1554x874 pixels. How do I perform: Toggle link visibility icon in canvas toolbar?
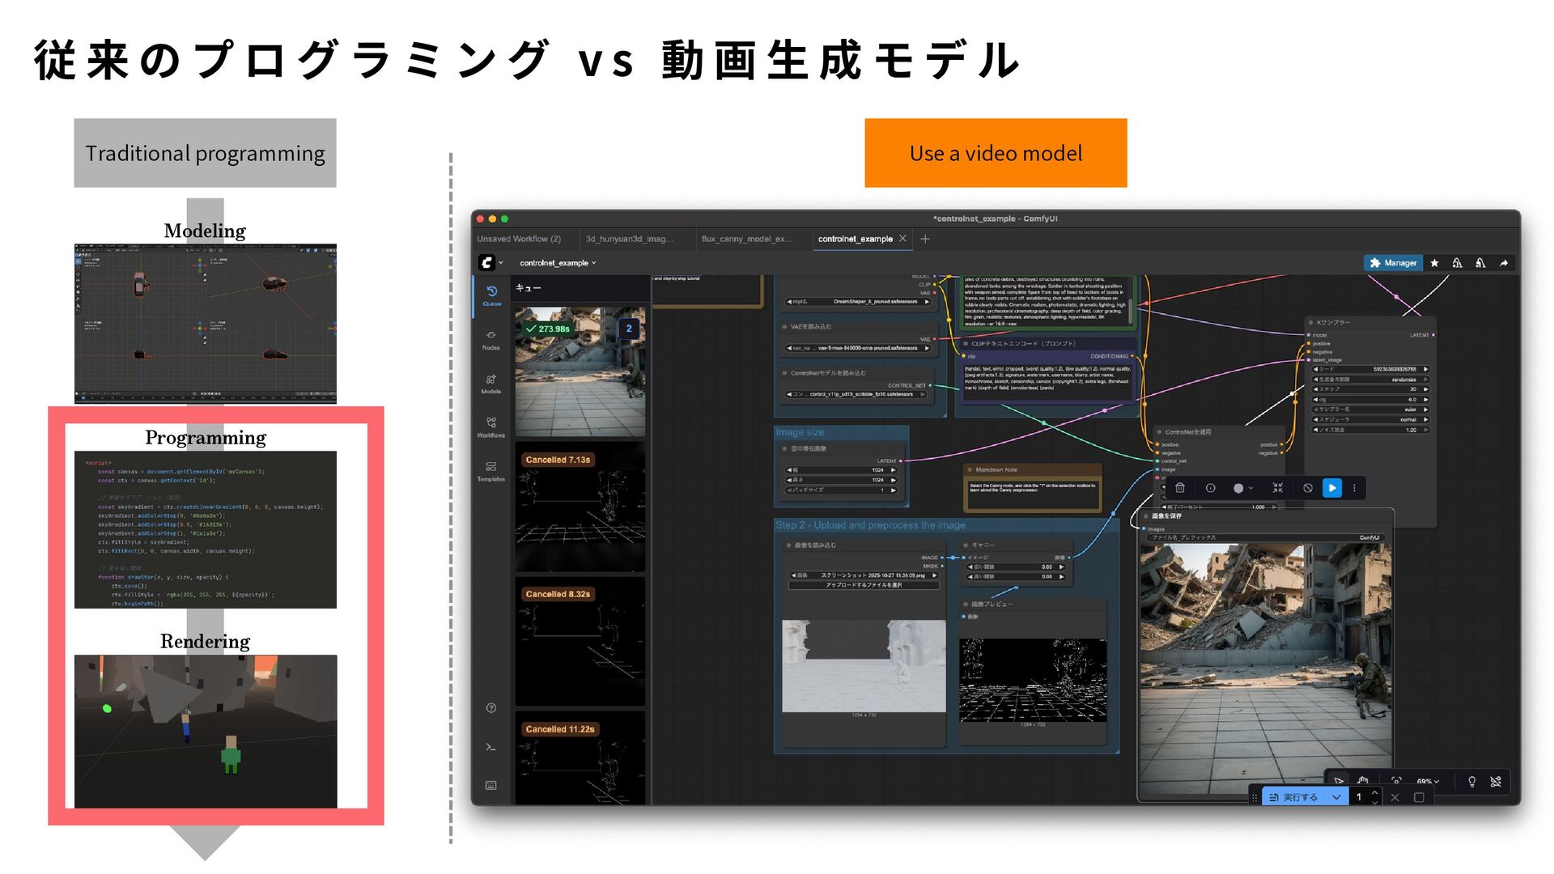click(x=1496, y=782)
